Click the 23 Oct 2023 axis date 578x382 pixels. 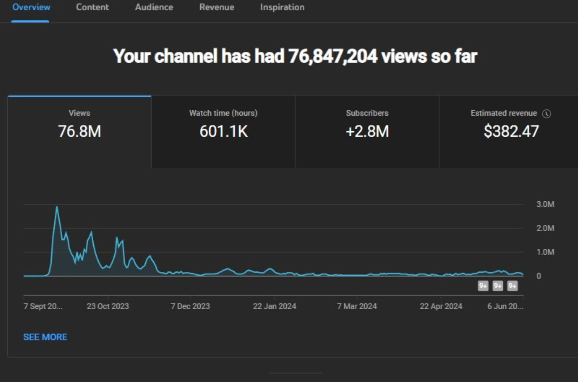click(x=108, y=306)
